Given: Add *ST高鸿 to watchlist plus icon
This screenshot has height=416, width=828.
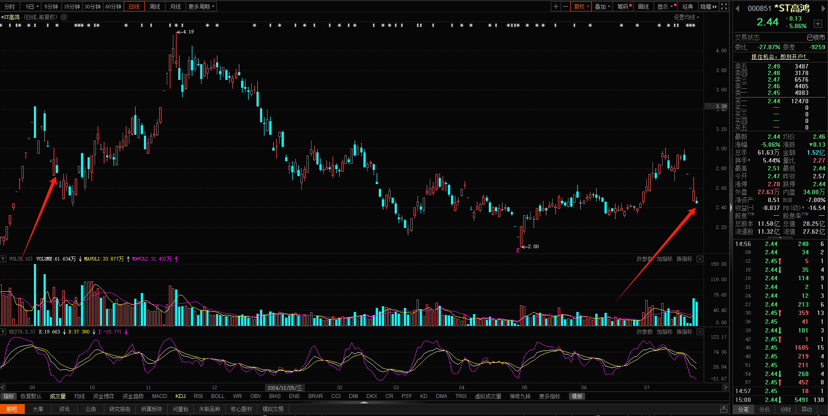Looking at the screenshot, I should (x=818, y=24).
